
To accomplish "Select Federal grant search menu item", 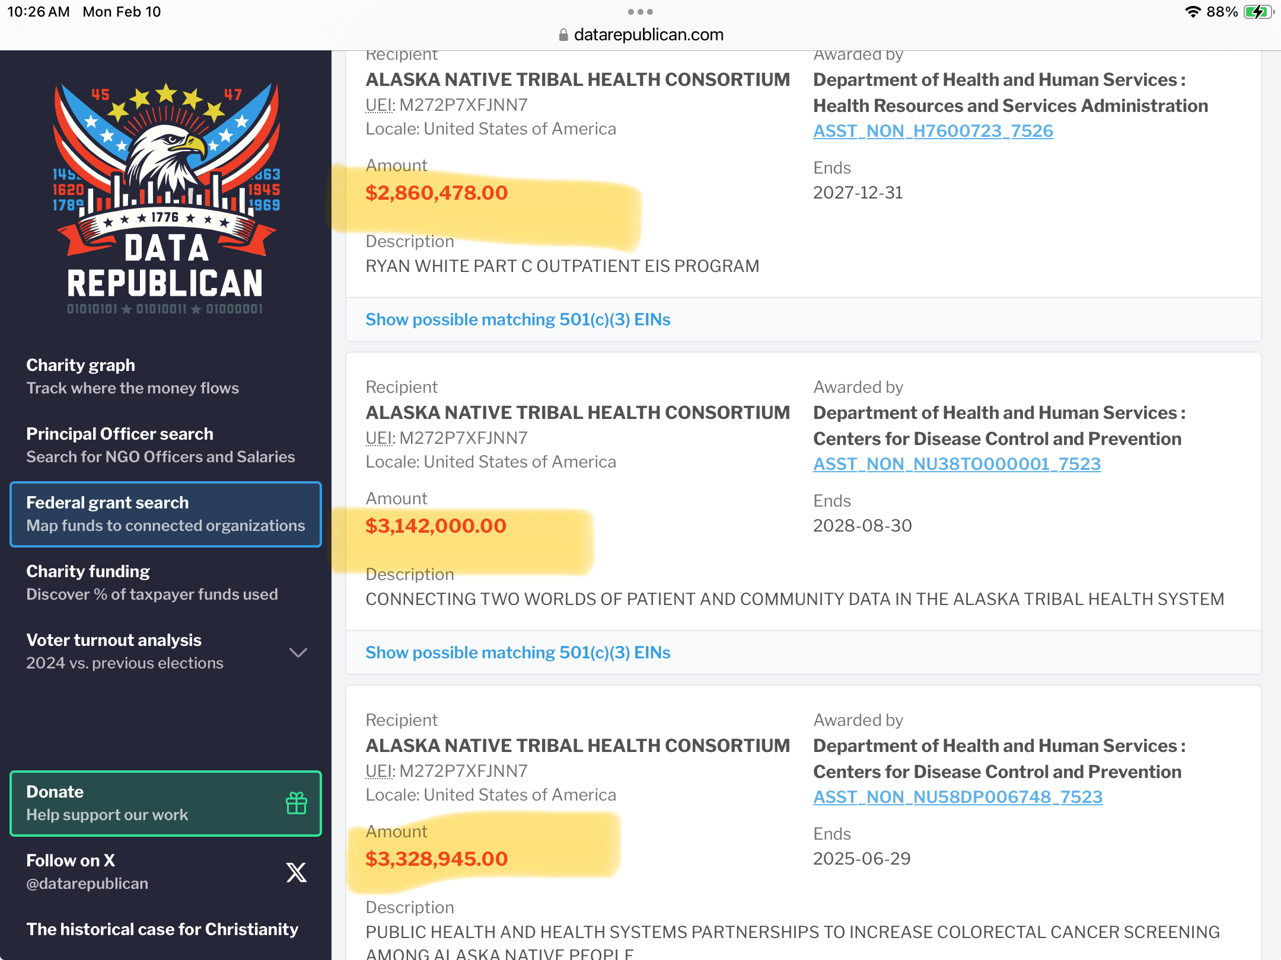I will point(165,514).
